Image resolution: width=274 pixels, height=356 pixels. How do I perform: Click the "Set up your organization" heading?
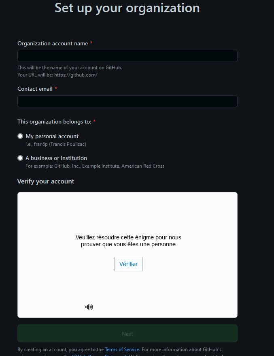tap(127, 8)
